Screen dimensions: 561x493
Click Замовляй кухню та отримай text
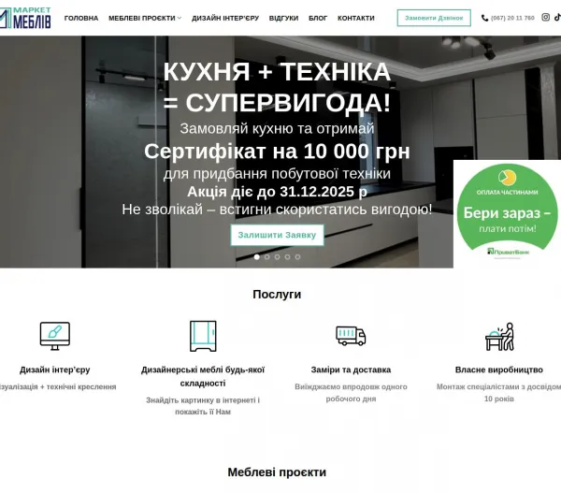[x=277, y=128]
